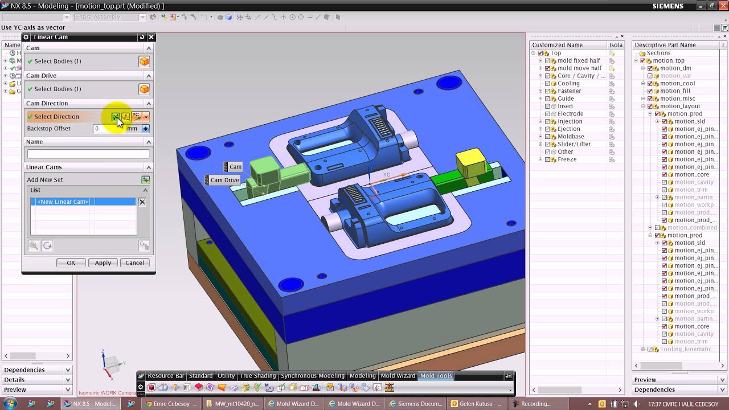The height and width of the screenshot is (410, 729).
Task: Expand the Injection tree node
Action: pos(540,121)
